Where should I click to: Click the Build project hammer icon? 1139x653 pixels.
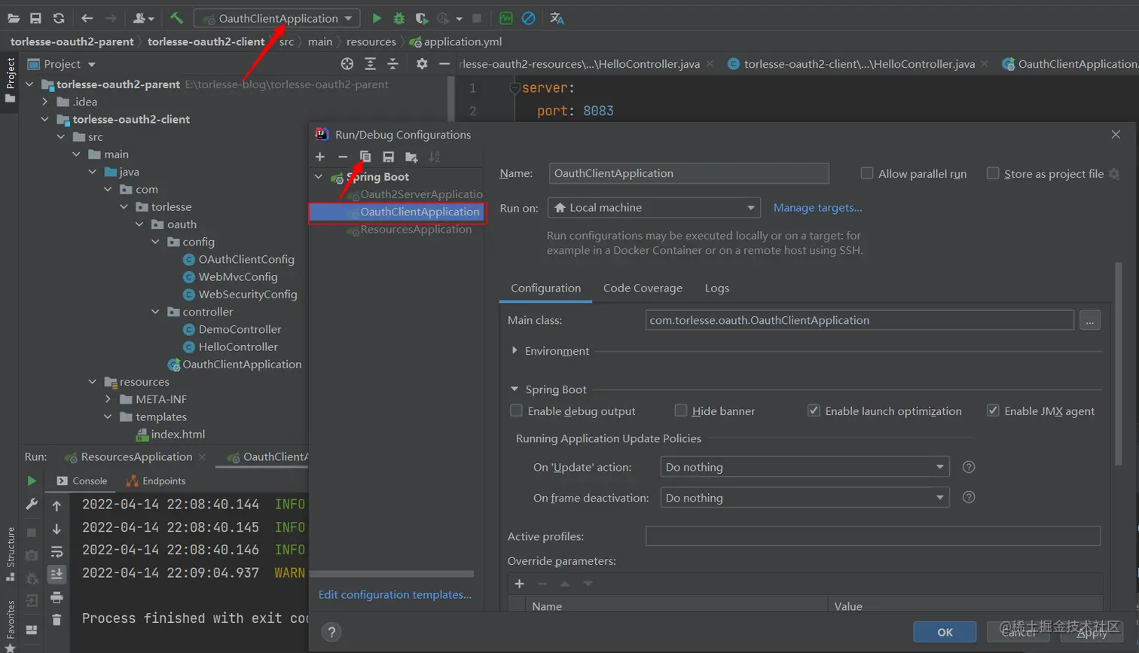click(x=176, y=18)
